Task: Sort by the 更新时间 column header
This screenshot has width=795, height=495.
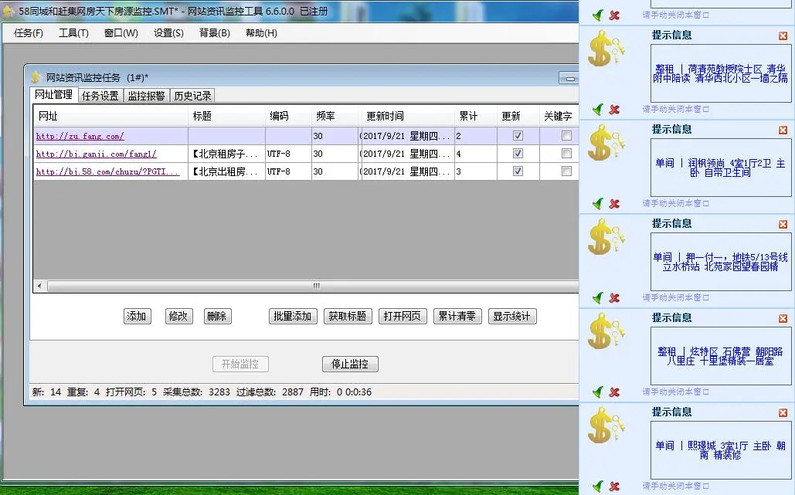Action: coord(406,116)
